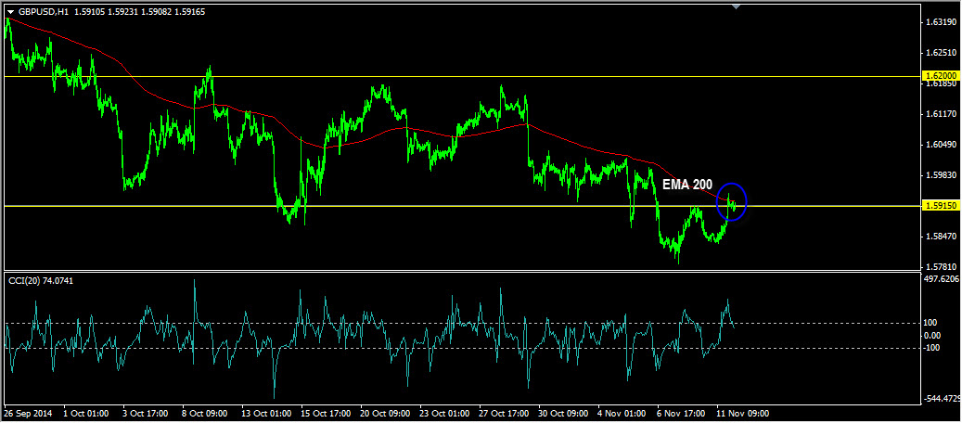This screenshot has width=962, height=423.
Task: Click the 13 Oct 01:00 time label
Action: click(265, 413)
